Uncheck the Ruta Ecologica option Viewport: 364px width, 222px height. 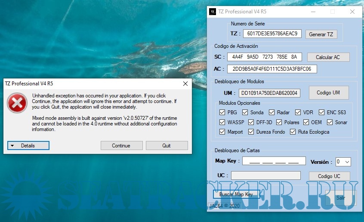(x=293, y=132)
